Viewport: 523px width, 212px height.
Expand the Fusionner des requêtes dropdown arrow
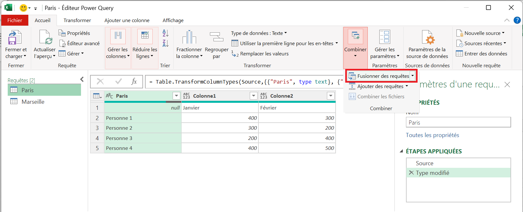[x=412, y=76]
